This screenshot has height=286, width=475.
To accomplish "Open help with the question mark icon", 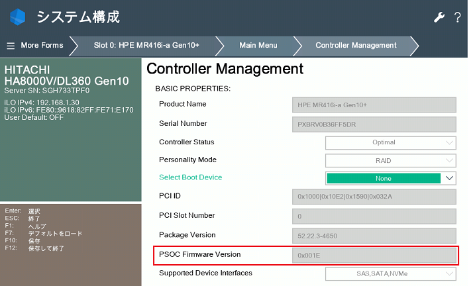I will 457,17.
